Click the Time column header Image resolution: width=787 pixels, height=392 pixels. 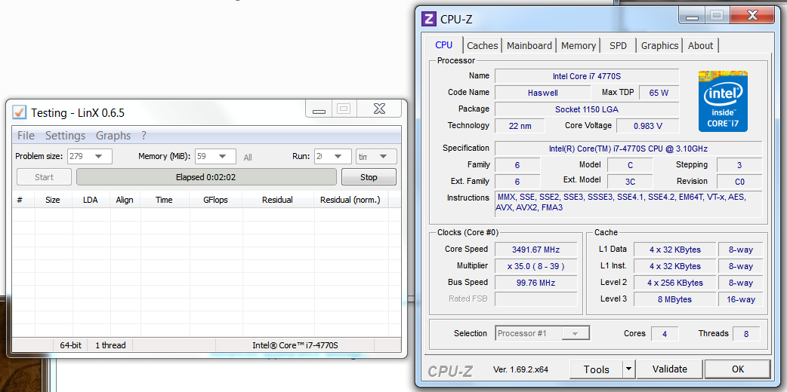point(164,200)
